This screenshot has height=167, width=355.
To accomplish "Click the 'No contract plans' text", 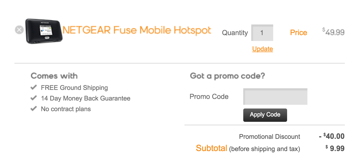I will click(x=66, y=109).
